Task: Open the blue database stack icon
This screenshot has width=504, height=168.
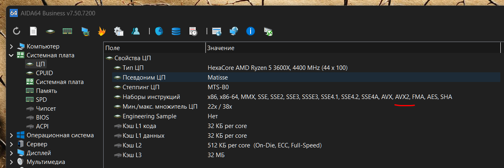Action: click(176, 31)
